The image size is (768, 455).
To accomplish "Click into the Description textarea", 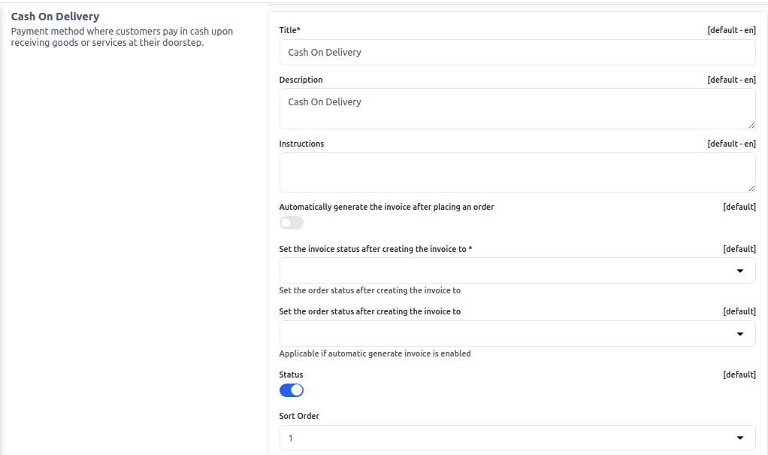I will click(x=517, y=108).
